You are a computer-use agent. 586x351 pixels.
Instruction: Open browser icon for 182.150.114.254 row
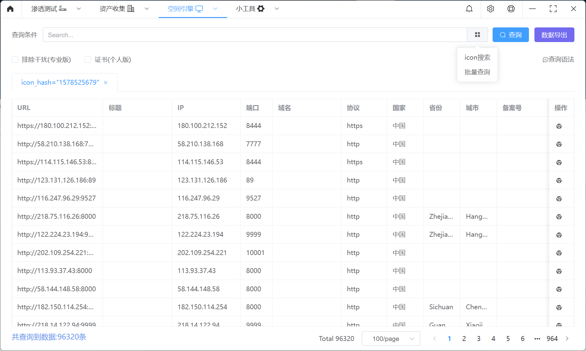(x=559, y=307)
